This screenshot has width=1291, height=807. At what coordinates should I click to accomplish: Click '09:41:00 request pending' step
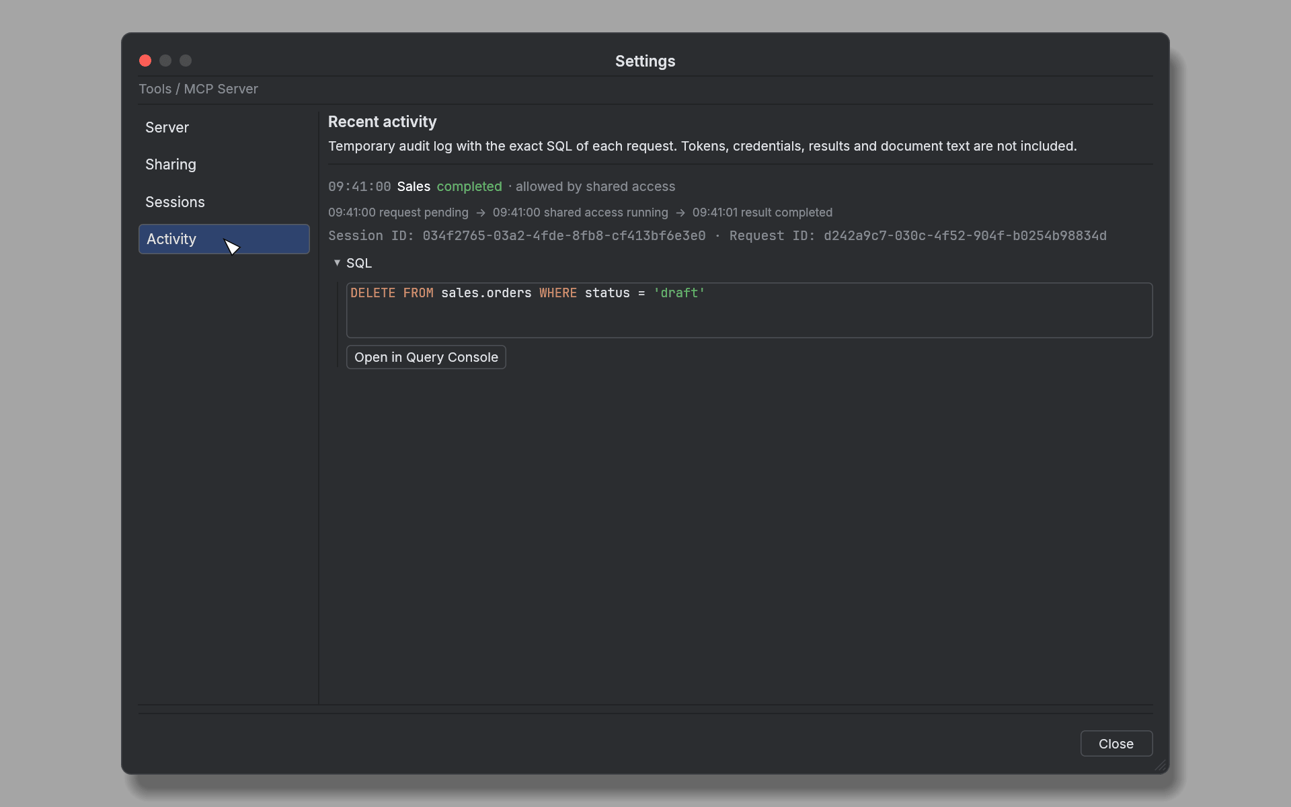pyautogui.click(x=398, y=213)
